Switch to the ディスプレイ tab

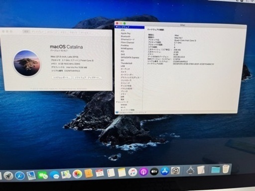point(38,32)
